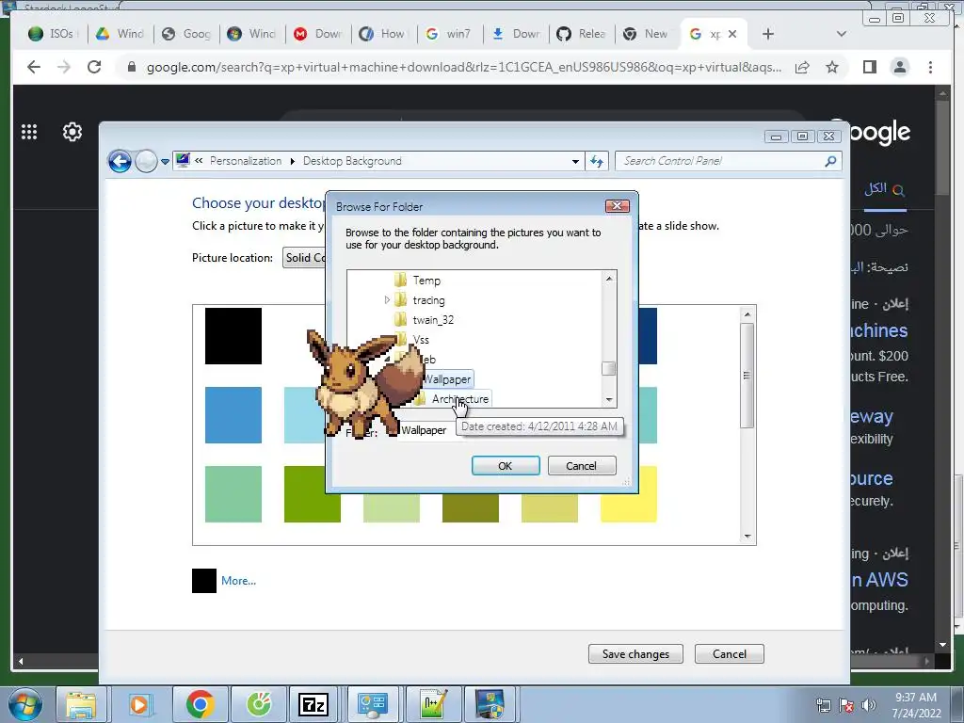Click the Chrome address bar URL

[464, 67]
